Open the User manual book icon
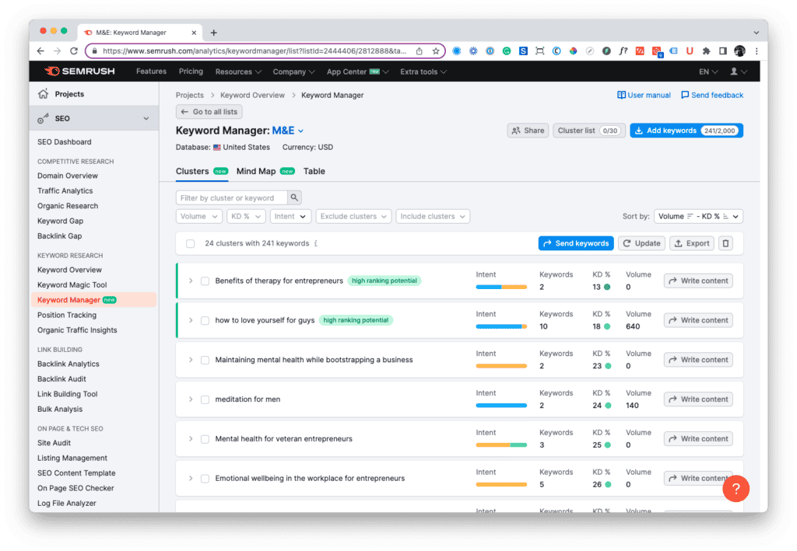 pyautogui.click(x=623, y=95)
